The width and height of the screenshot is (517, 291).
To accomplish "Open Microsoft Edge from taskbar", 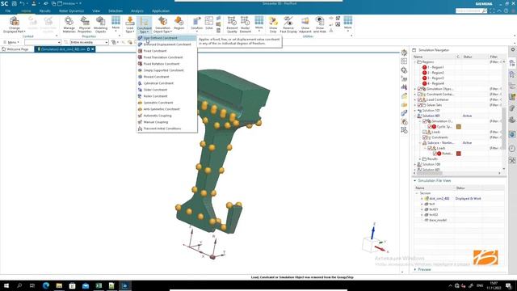I will [46, 285].
